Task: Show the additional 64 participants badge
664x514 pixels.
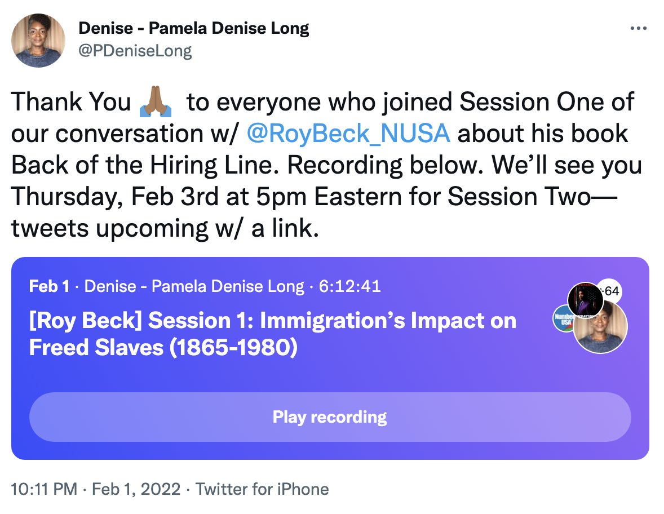Action: pos(611,291)
